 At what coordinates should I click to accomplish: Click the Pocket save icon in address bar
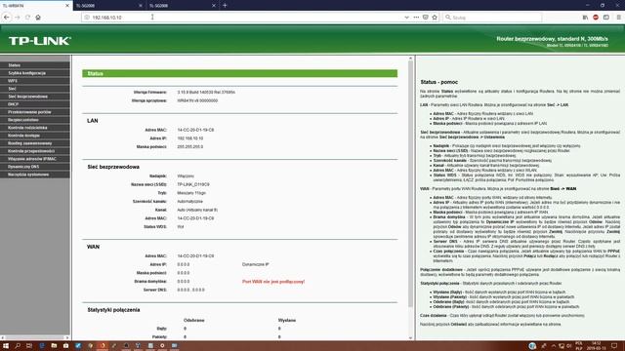426,18
